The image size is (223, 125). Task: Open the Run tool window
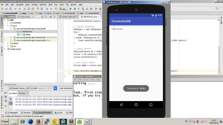point(59,112)
